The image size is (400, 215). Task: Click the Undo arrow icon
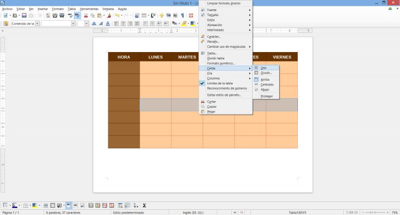pos(117,16)
